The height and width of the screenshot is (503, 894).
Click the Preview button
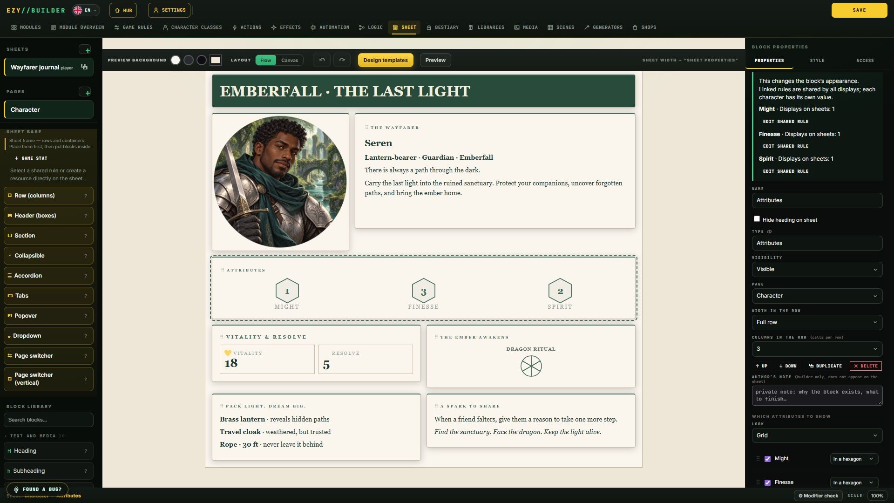pos(435,60)
